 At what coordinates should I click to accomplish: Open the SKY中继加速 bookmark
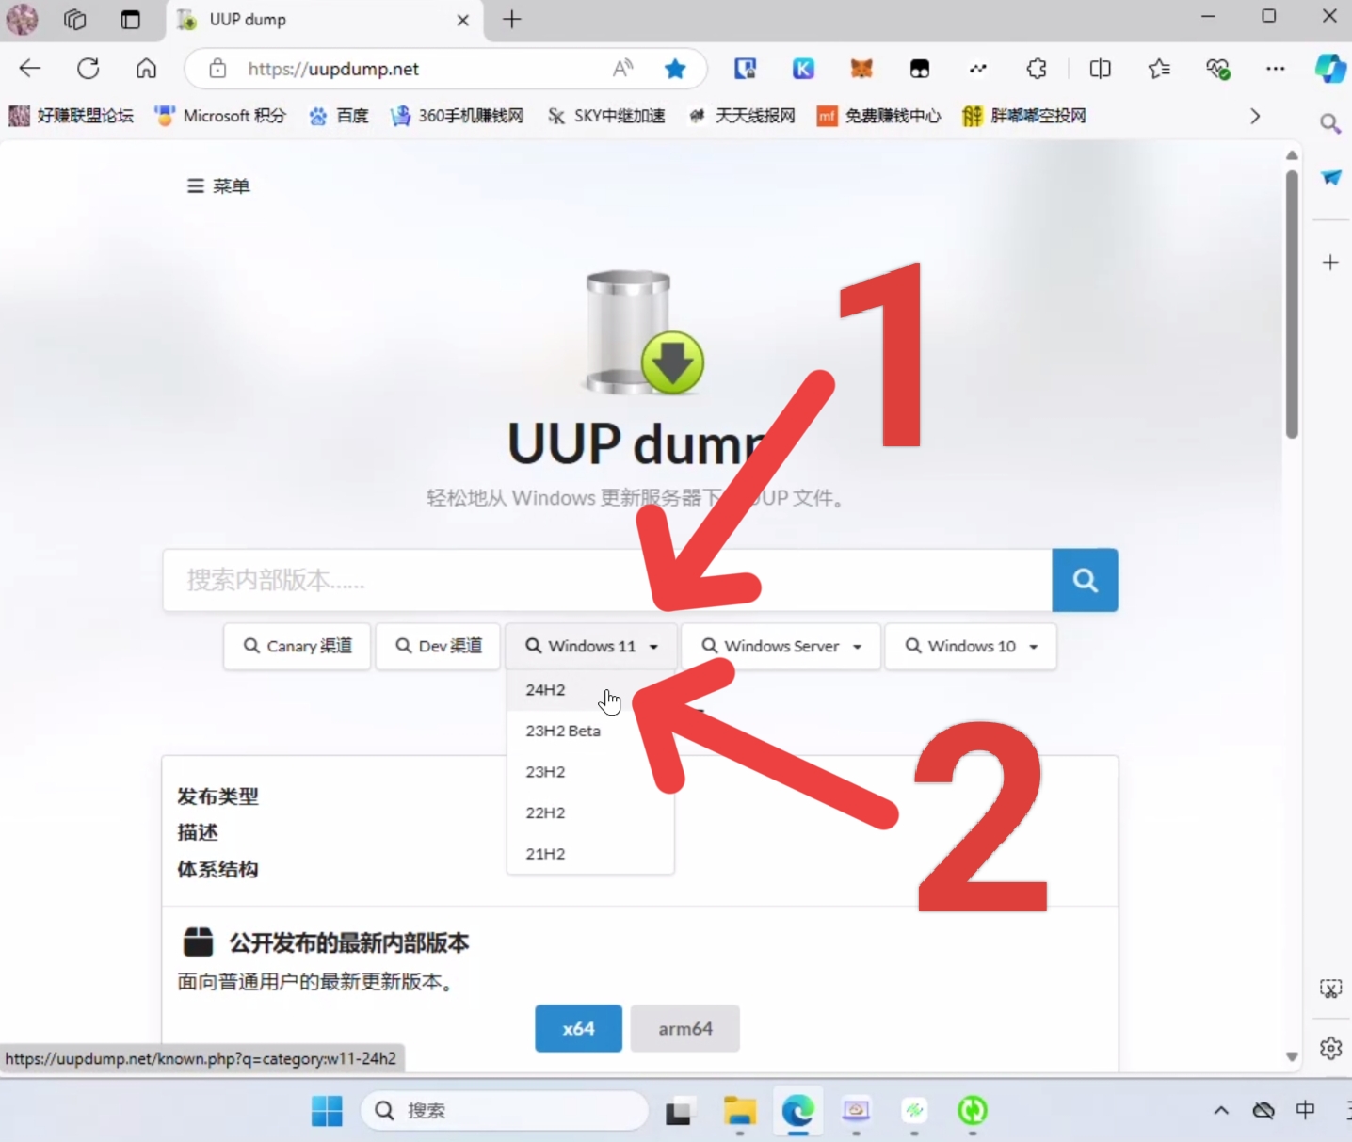(x=606, y=116)
